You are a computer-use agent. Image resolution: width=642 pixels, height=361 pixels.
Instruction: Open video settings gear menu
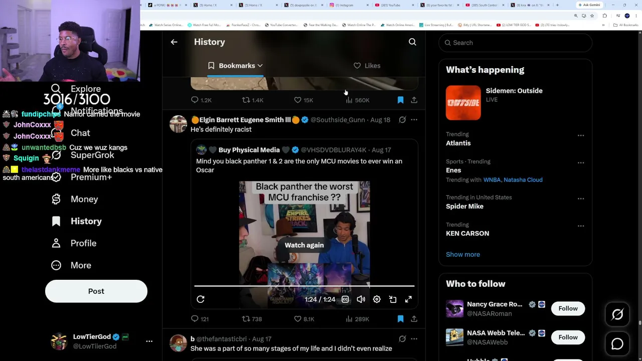click(x=377, y=299)
